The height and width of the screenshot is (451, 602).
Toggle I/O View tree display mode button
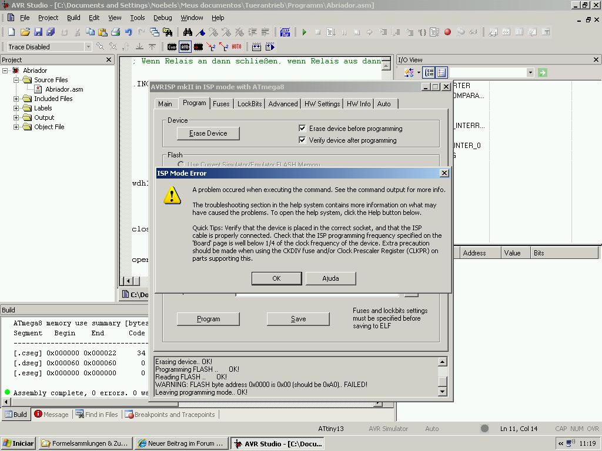tap(429, 72)
